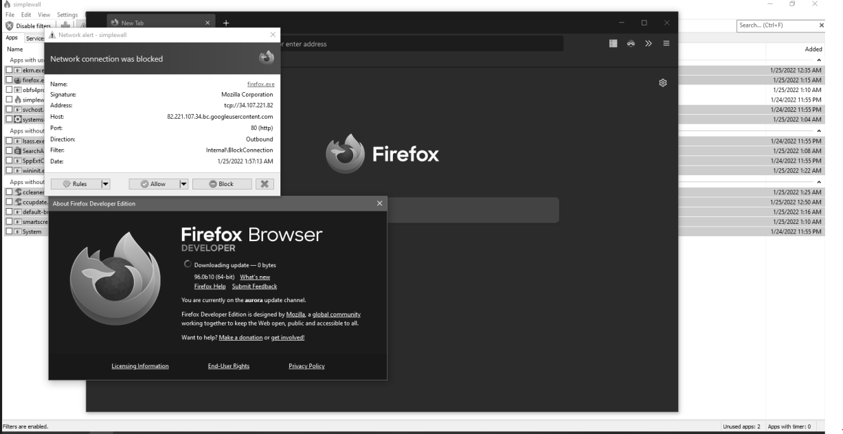Toggle the Firefox sidebar toolbar icon
The width and height of the screenshot is (843, 434).
click(x=614, y=44)
